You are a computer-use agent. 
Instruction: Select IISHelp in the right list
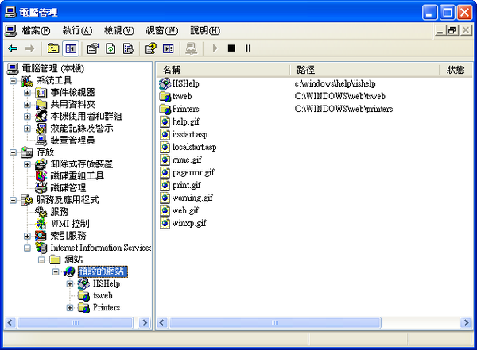(x=185, y=83)
